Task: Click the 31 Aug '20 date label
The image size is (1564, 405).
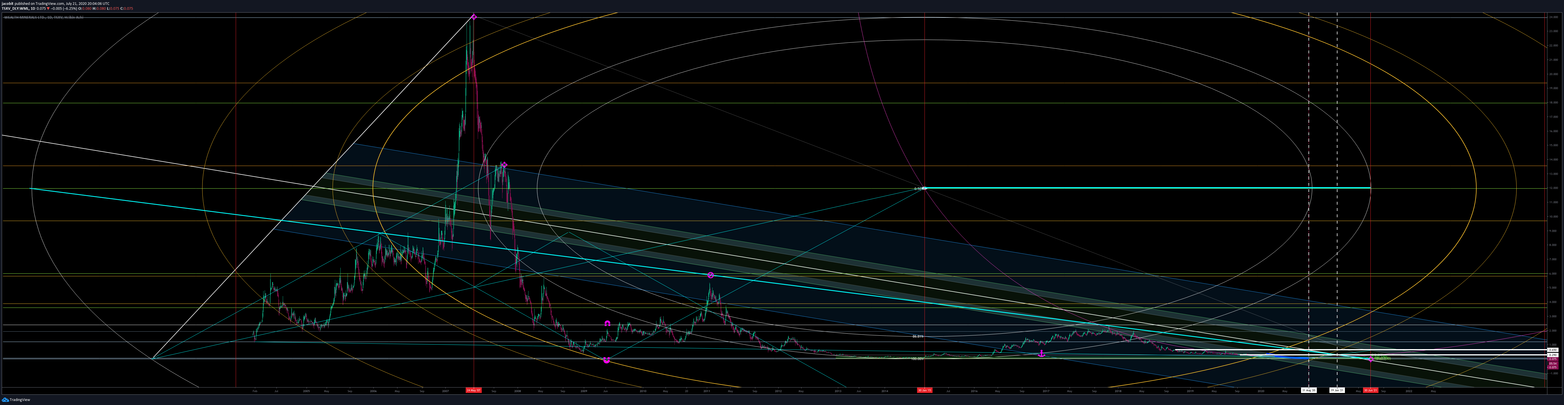Action: click(x=1309, y=390)
